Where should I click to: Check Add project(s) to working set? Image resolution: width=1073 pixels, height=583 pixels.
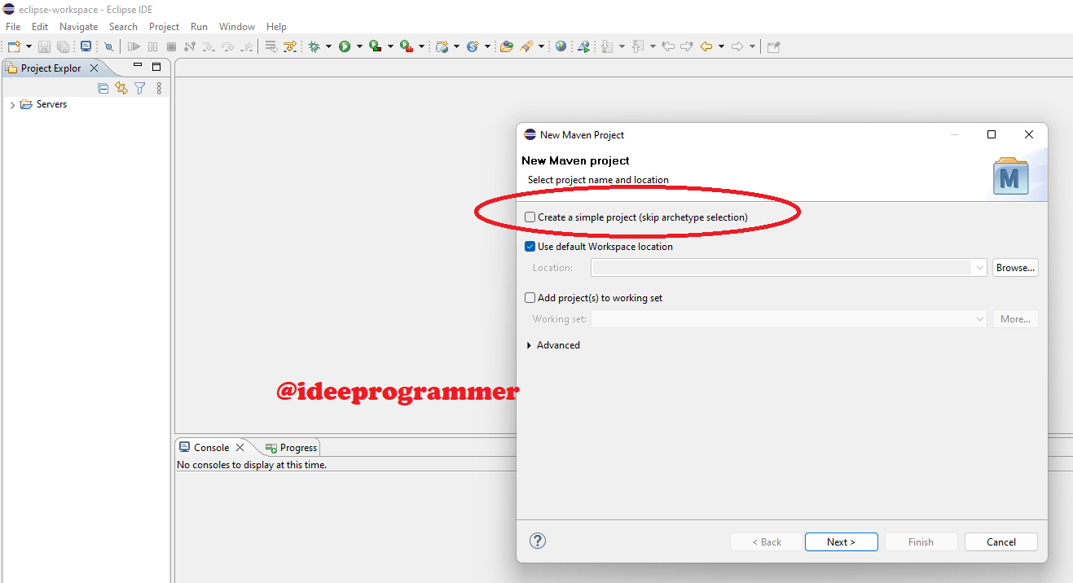(530, 298)
